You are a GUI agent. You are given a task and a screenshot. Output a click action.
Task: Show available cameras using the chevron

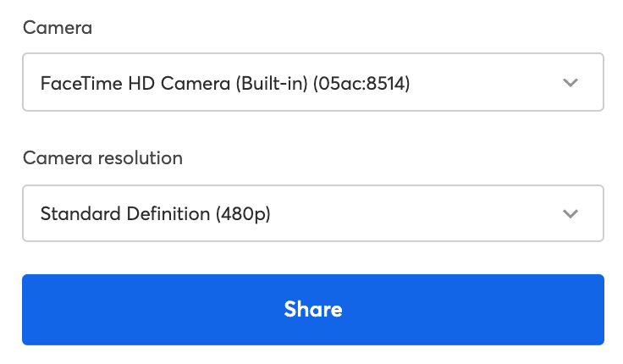click(571, 83)
